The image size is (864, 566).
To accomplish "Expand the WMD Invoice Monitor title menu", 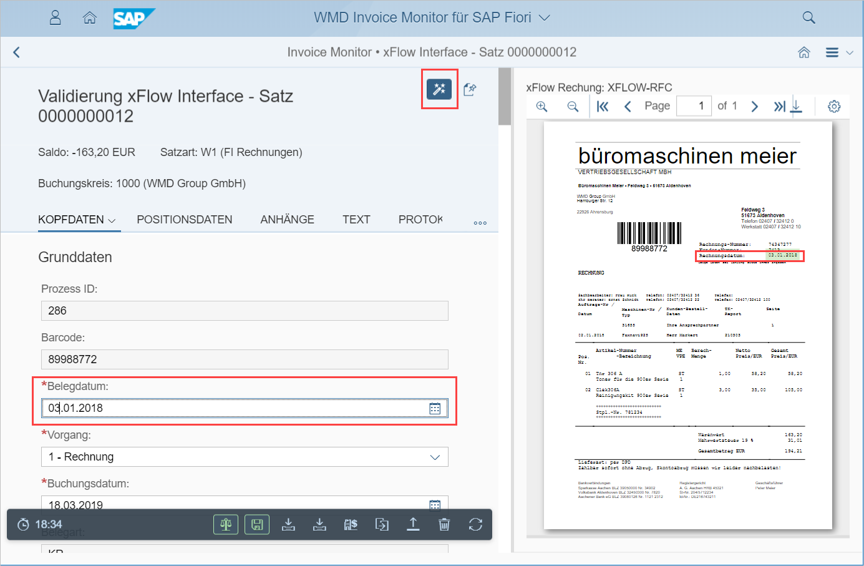I will (x=545, y=17).
